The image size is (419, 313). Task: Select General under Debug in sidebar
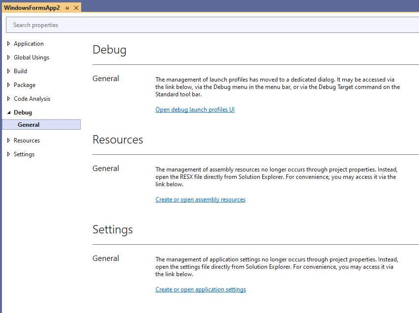point(41,125)
